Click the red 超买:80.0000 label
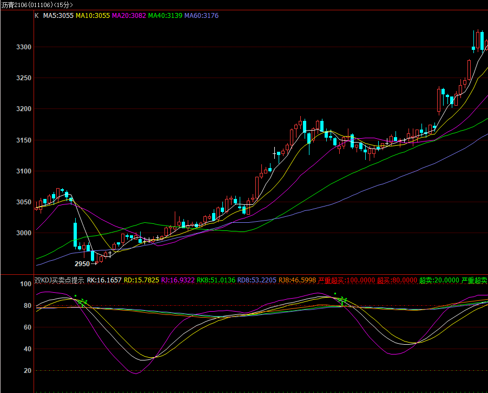Screen dimensions: 488x393 click(x=397, y=280)
